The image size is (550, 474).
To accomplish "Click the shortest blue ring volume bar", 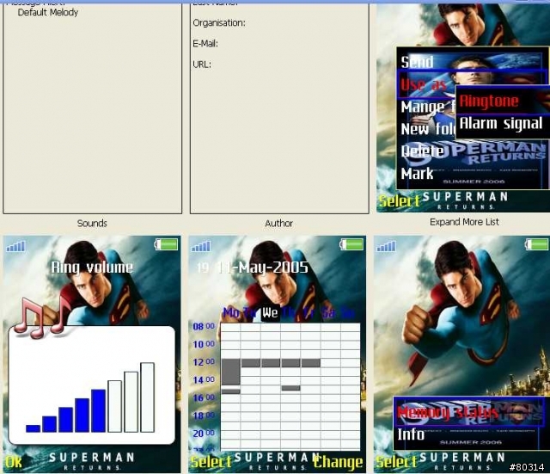I will [x=33, y=428].
